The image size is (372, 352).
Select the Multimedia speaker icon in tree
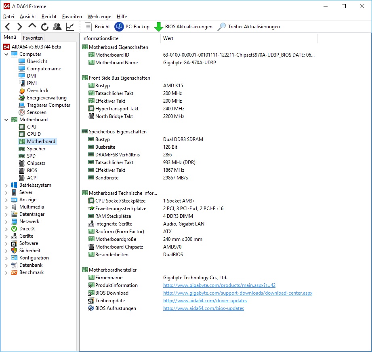coord(14,207)
